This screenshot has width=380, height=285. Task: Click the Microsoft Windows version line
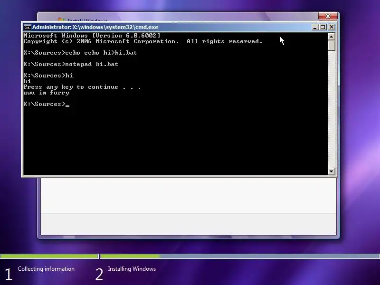[92, 35]
